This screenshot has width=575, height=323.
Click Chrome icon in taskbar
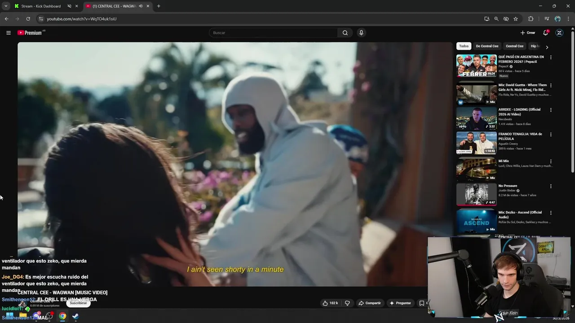point(62,316)
